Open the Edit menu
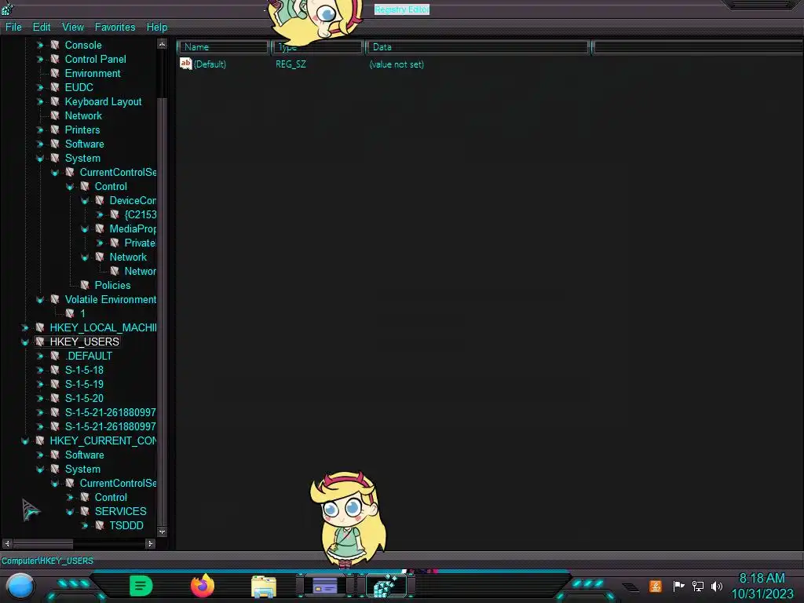Screen dimensions: 804x603 click(x=42, y=27)
